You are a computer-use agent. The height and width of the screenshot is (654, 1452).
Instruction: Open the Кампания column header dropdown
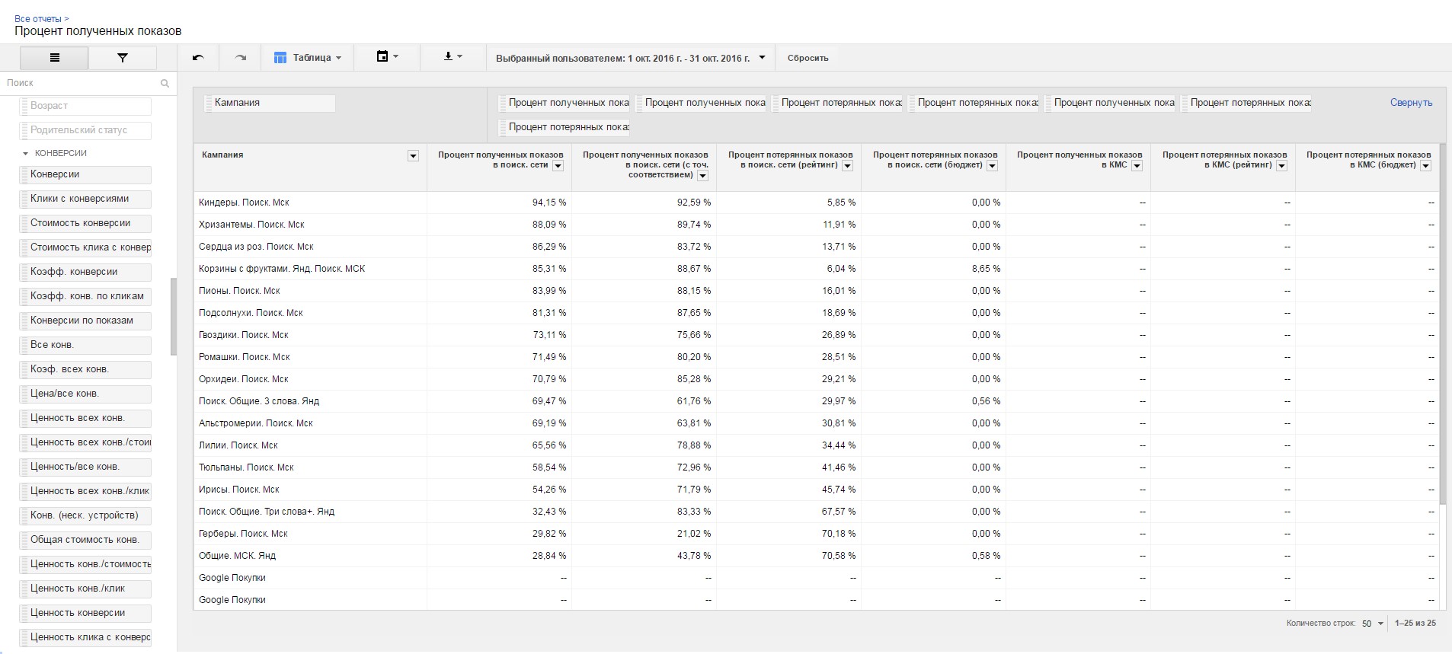coord(413,156)
